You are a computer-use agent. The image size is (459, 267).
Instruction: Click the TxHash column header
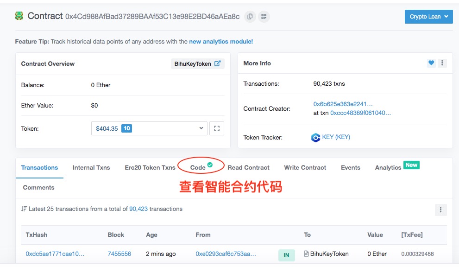[x=36, y=235]
